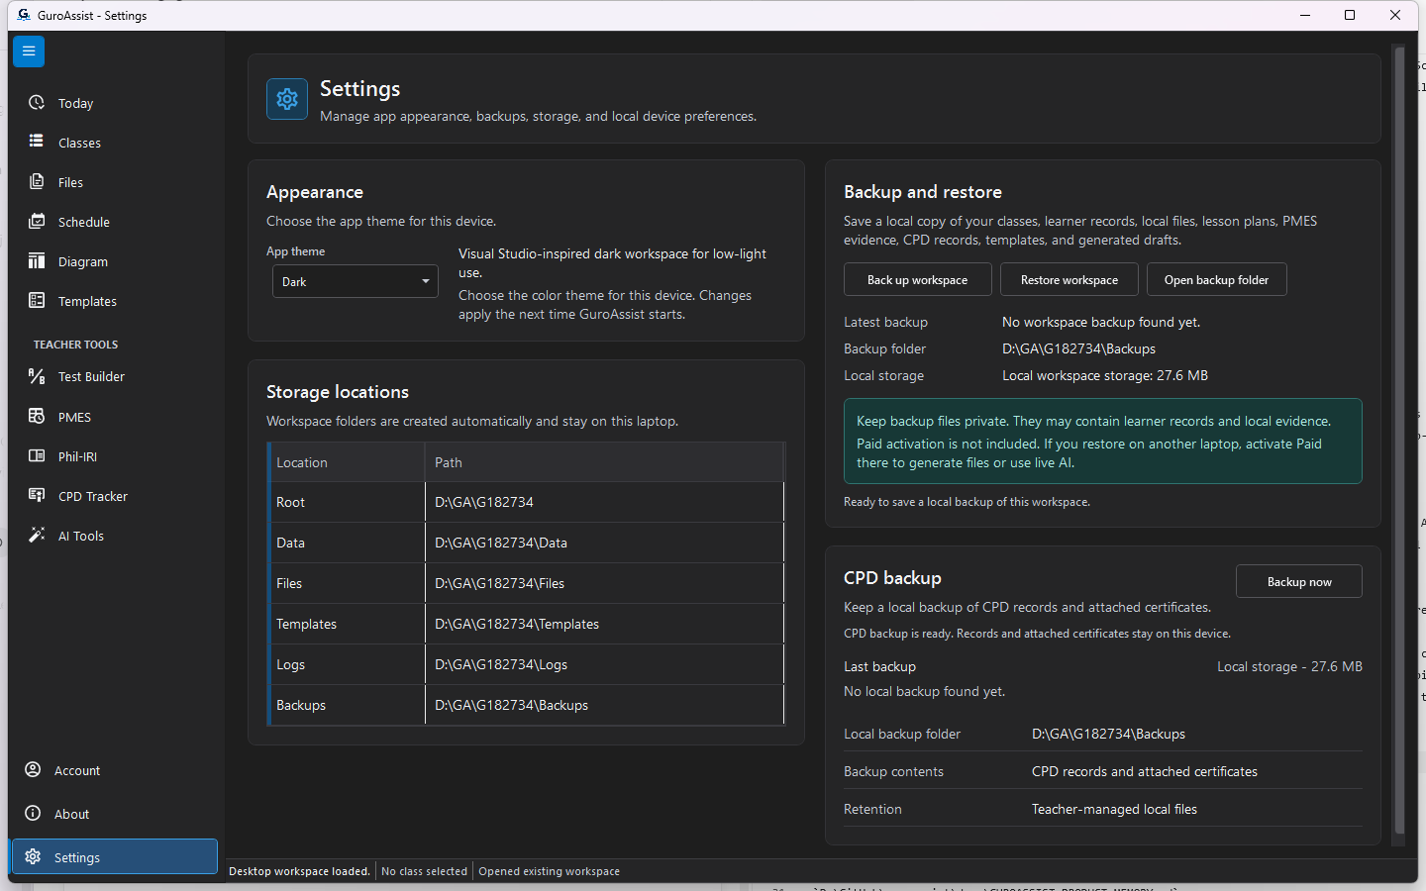Screen dimensions: 1426x891
Task: Click the Path column header
Action: [x=604, y=462]
